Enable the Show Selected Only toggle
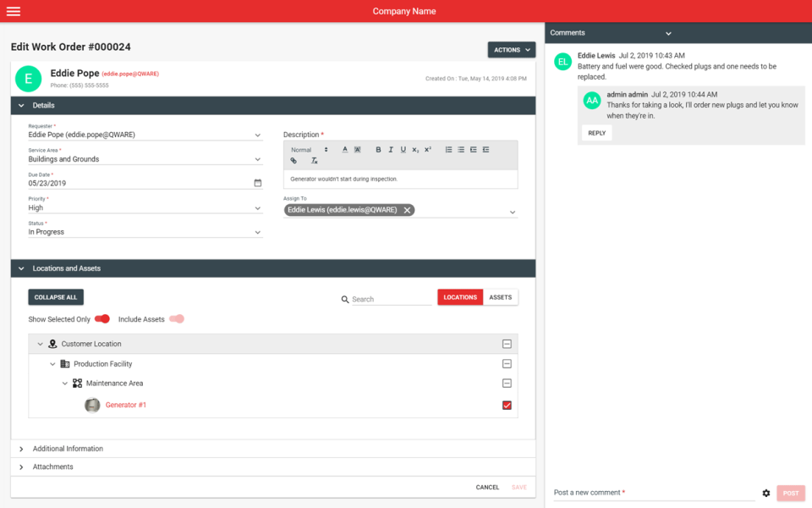Screen dimensions: 812x508 point(101,319)
